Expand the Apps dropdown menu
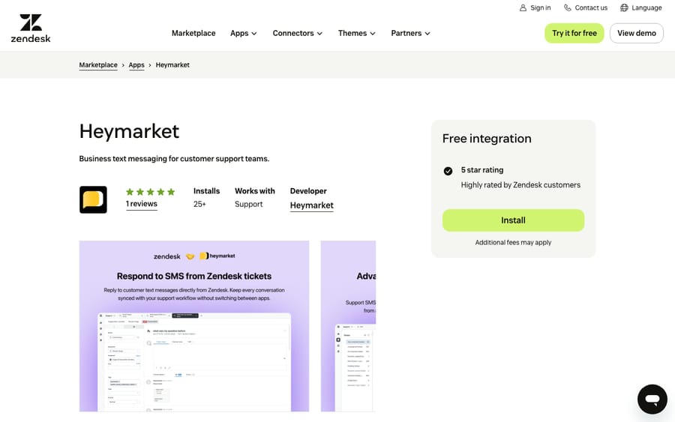 click(243, 33)
